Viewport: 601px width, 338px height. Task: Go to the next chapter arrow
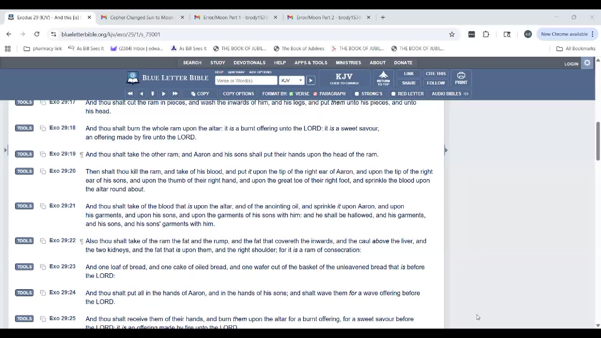163,93
